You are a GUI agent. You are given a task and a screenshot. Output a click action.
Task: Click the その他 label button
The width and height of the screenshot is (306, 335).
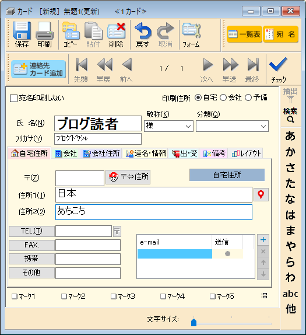(x=31, y=273)
